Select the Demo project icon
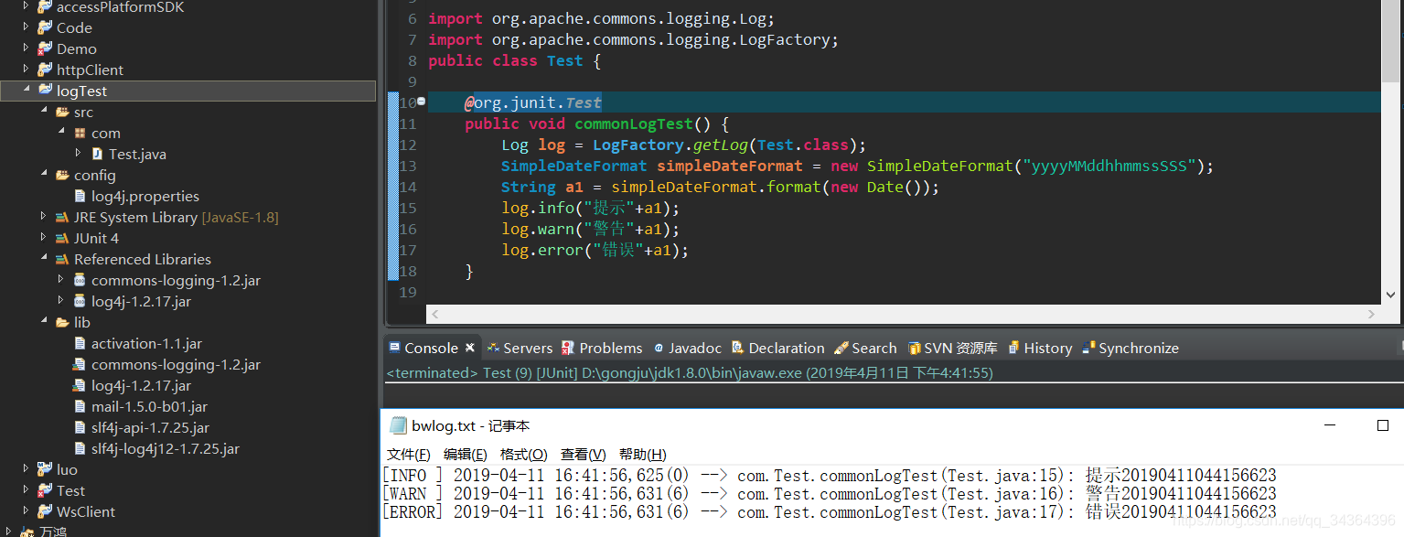 coord(45,48)
